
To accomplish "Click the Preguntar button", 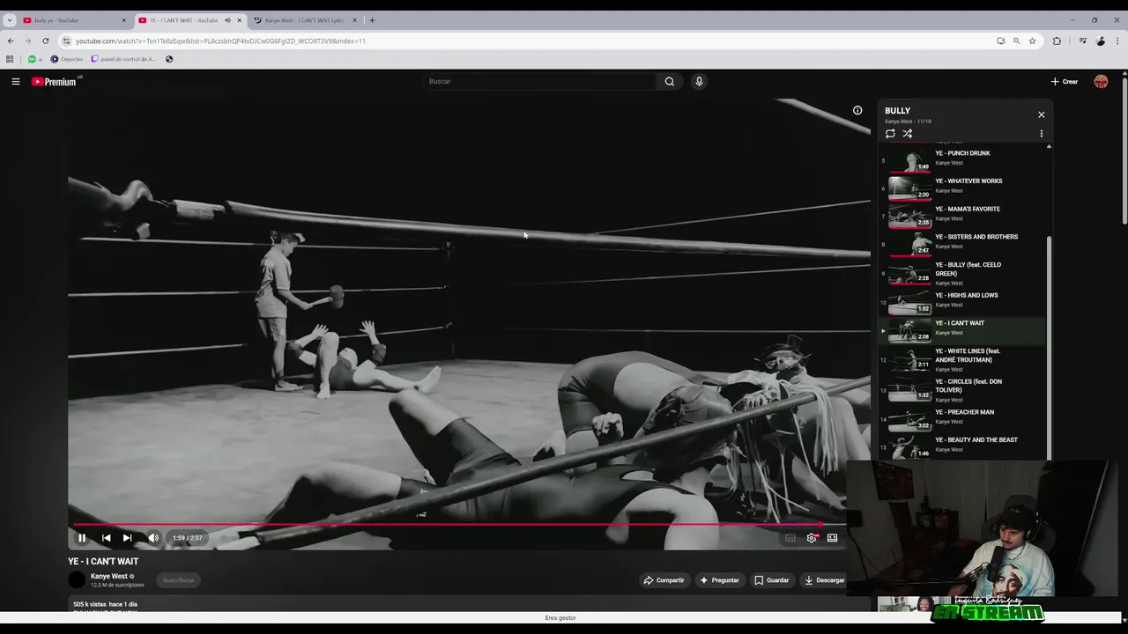I will click(x=719, y=580).
